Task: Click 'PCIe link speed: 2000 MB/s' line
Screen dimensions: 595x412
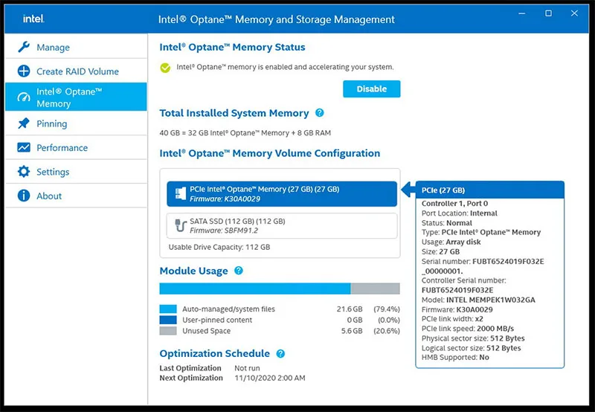Action: click(x=468, y=329)
